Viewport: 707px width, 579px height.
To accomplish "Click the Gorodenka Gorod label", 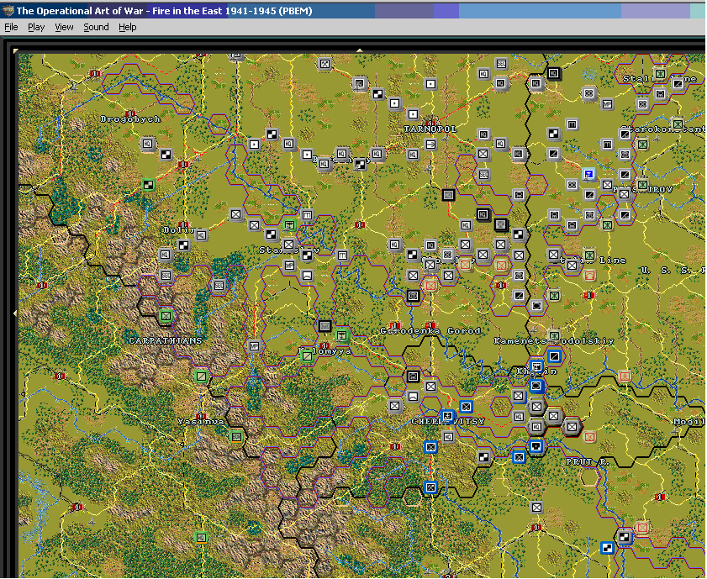I will (430, 331).
